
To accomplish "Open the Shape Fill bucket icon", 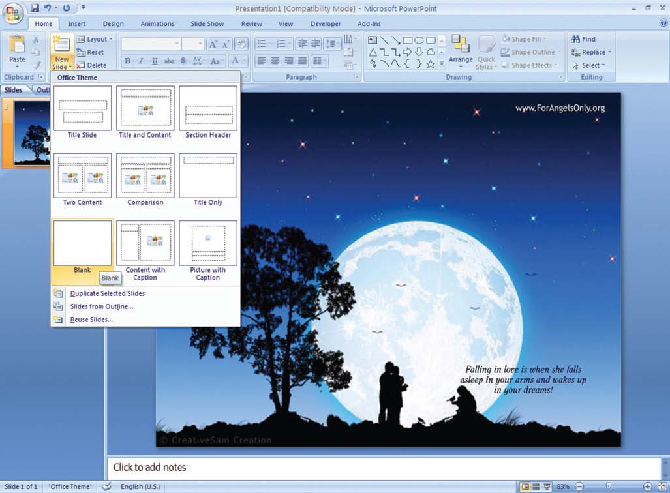I will [x=506, y=39].
